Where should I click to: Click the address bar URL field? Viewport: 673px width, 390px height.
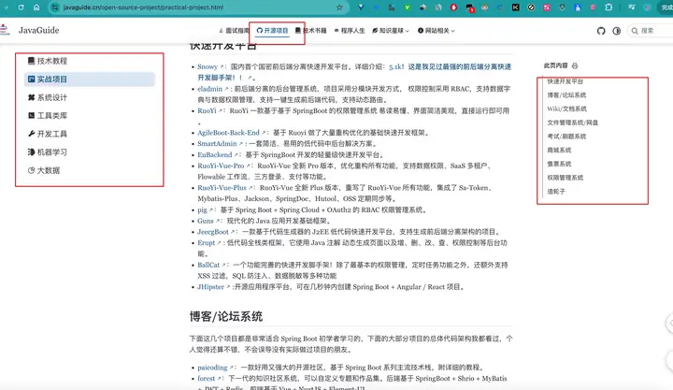point(197,7)
